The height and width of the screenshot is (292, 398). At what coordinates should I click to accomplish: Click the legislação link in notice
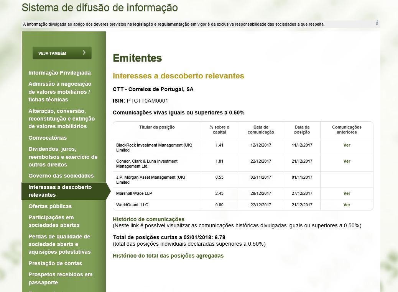[143, 24]
